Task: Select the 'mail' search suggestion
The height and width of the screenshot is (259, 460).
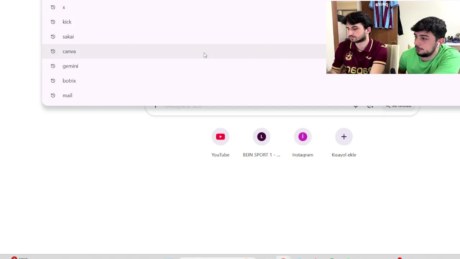Action: tap(251, 96)
